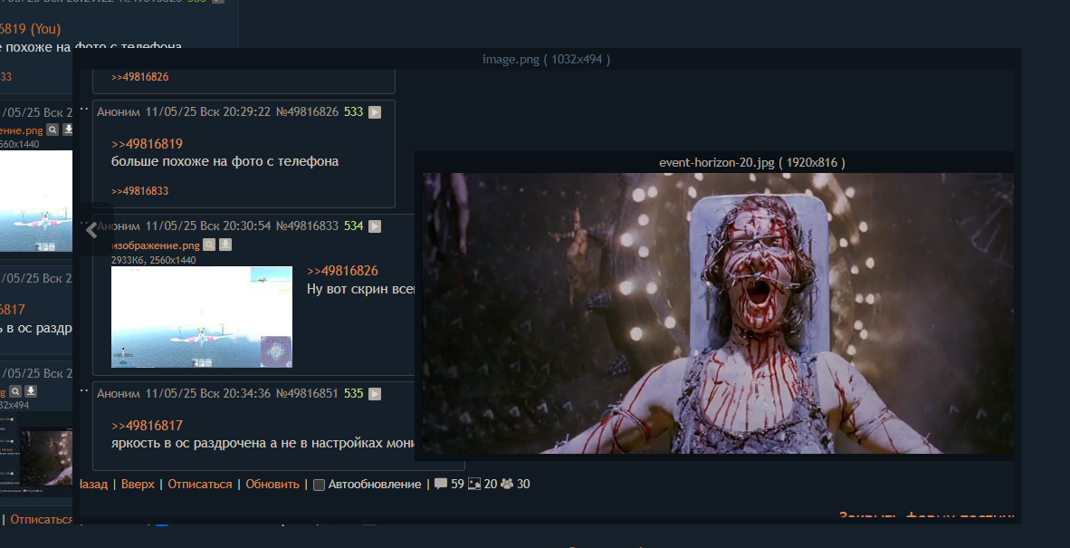1070x548 pixels.
Task: Click the speech bubble posts counter icon
Action: (441, 484)
